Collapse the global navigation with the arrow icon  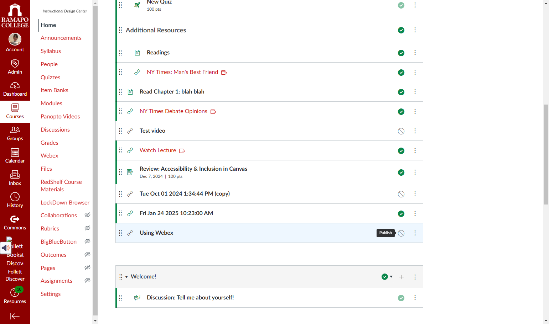coord(15,316)
